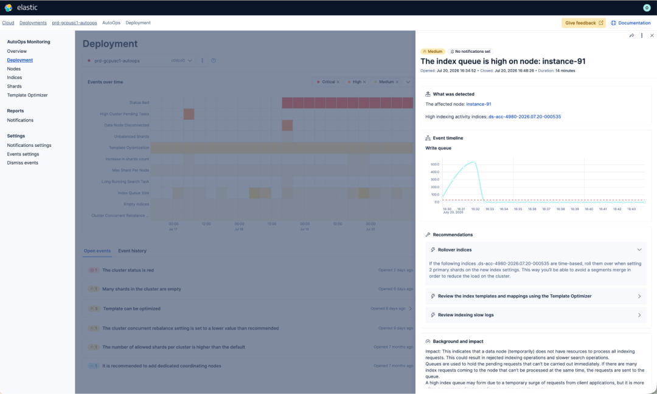Click the help question mark icon
The image size is (657, 394).
(214, 61)
